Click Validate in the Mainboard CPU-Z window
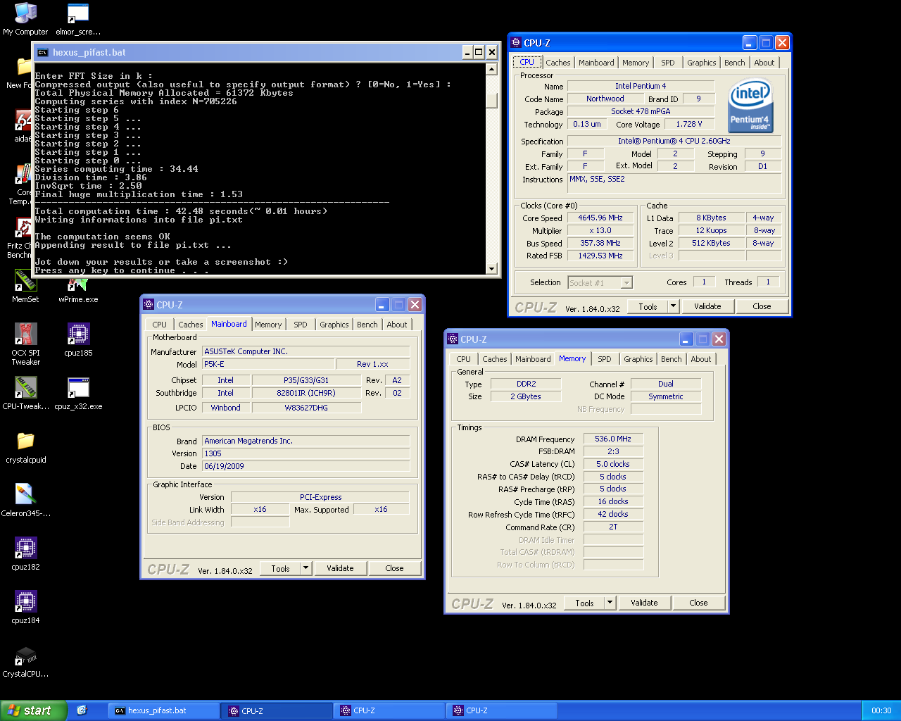The image size is (901, 721). [x=340, y=568]
